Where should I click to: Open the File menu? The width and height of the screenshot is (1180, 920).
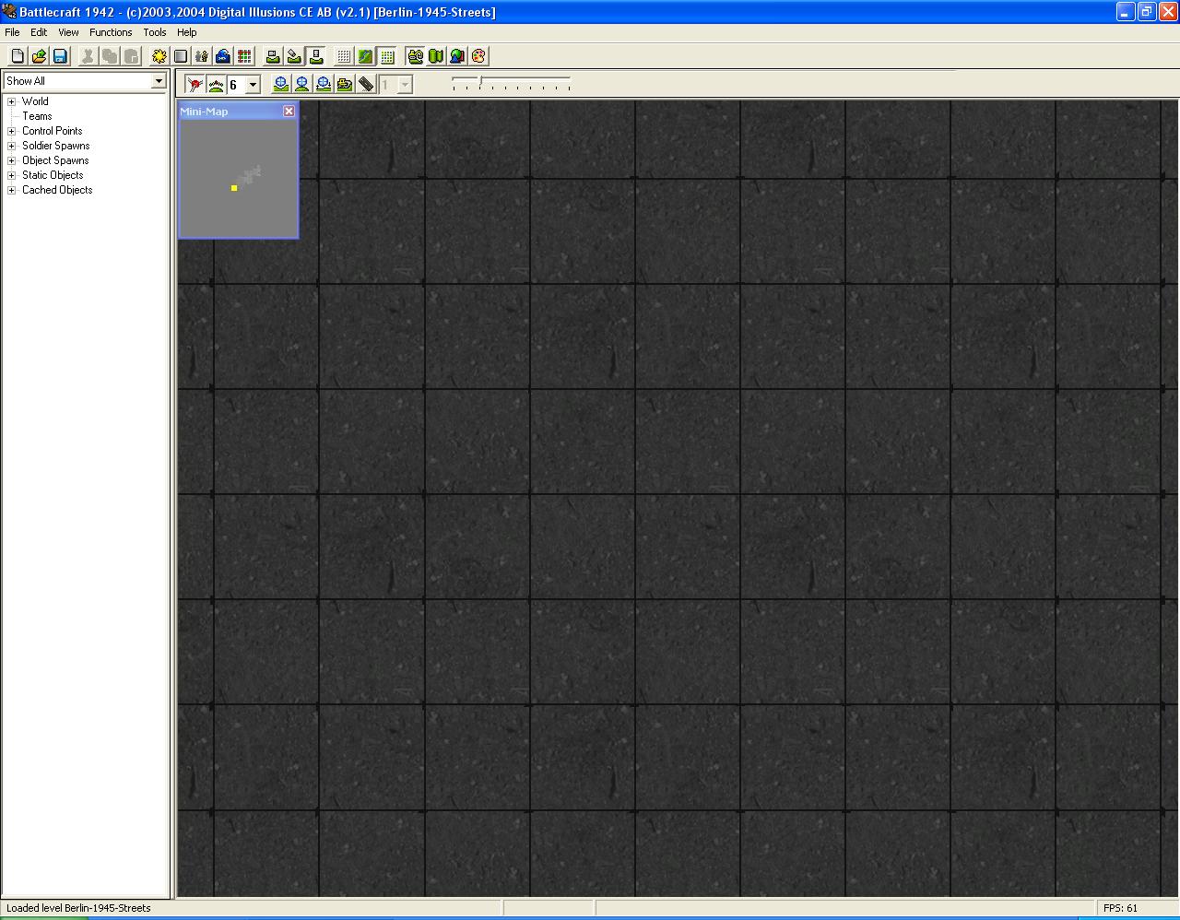coord(12,32)
